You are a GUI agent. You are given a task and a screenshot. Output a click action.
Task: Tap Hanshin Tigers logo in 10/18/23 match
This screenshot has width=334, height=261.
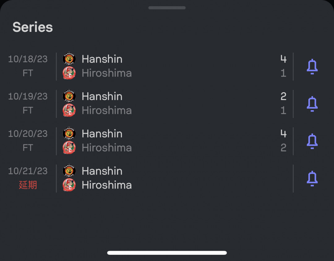pos(69,59)
